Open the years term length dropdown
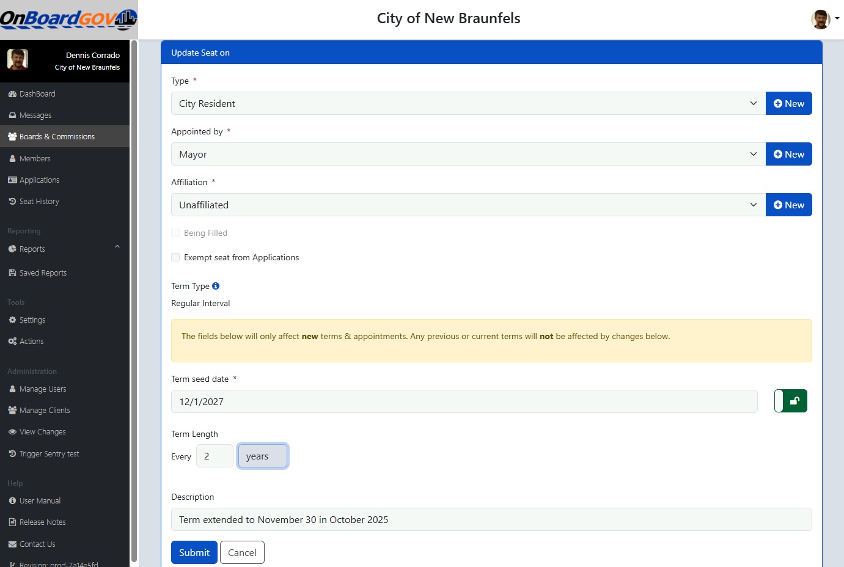The image size is (844, 567). 262,456
